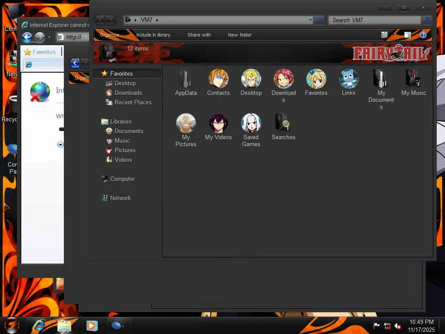Open the clock showing 10:49 PM
The image size is (445, 334).
(x=421, y=325)
